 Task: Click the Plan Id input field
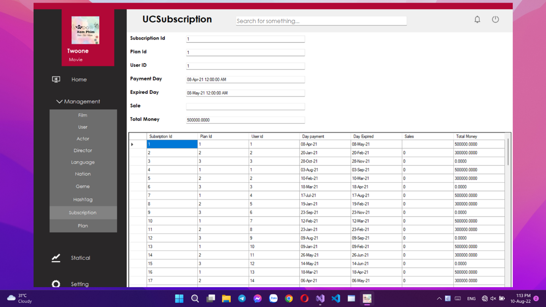246,52
